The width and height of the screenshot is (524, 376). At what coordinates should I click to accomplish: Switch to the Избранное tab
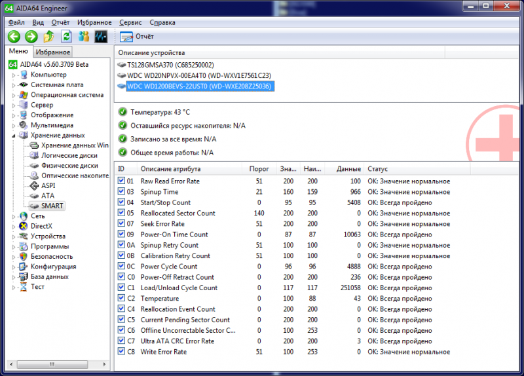(53, 52)
